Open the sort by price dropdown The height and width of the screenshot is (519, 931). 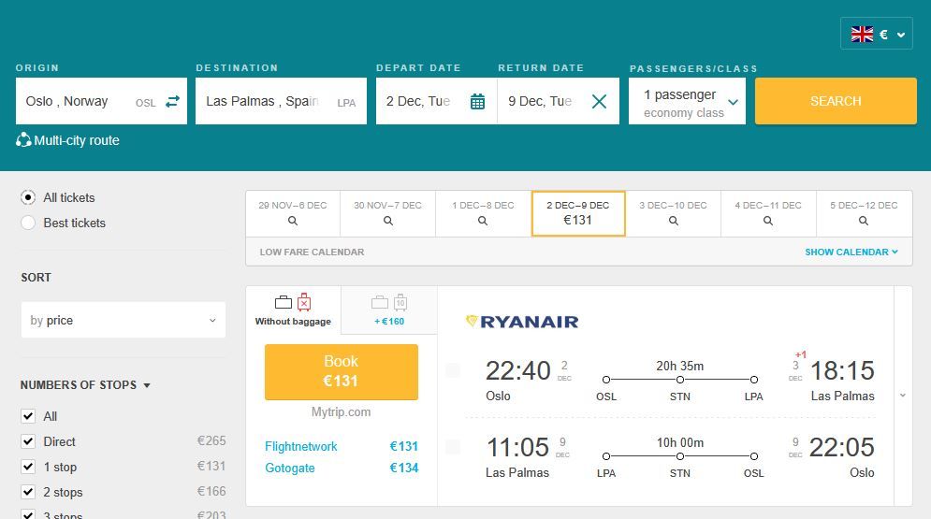click(123, 320)
